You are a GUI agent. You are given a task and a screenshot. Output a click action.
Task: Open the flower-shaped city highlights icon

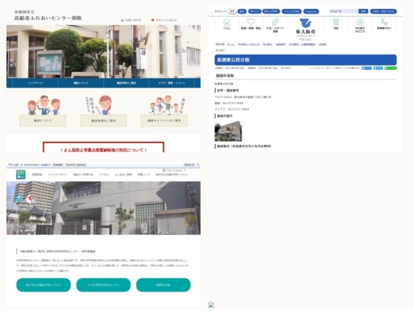[360, 21]
